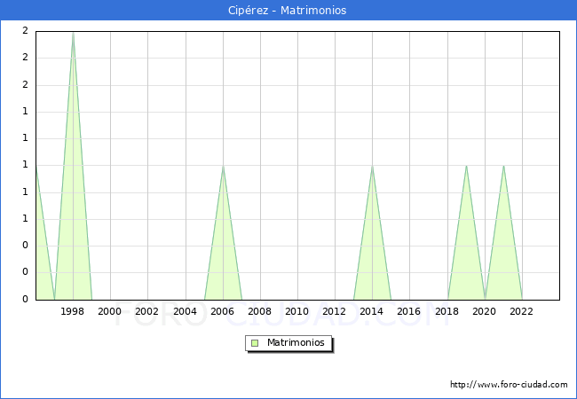The width and height of the screenshot is (577, 399).
Task: Click the 2008 x-axis label
Action: pyautogui.click(x=259, y=311)
